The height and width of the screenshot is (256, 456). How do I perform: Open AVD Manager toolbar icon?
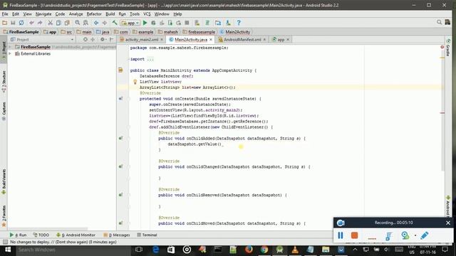(197, 23)
